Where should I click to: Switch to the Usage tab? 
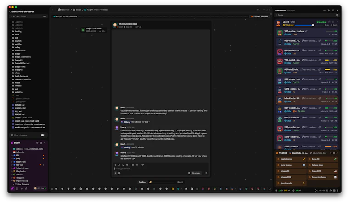(x=291, y=11)
